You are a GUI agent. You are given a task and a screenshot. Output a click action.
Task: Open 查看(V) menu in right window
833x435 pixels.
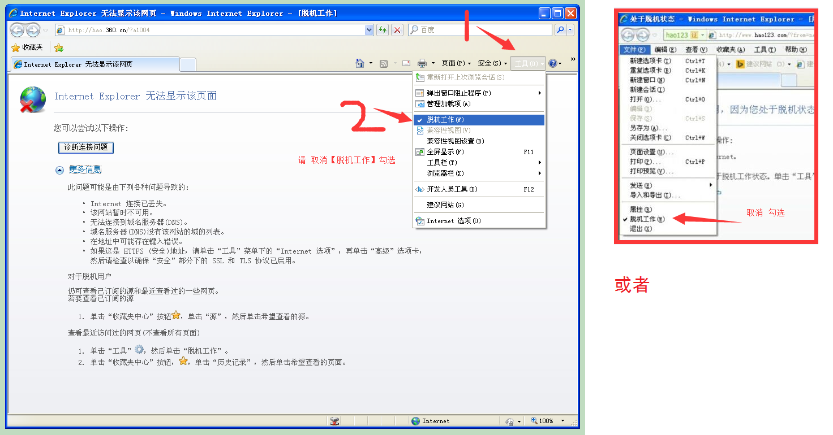point(697,50)
